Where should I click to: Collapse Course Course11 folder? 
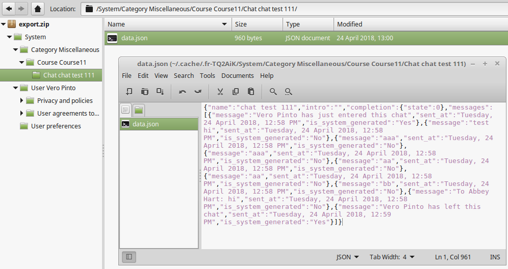[x=22, y=62]
